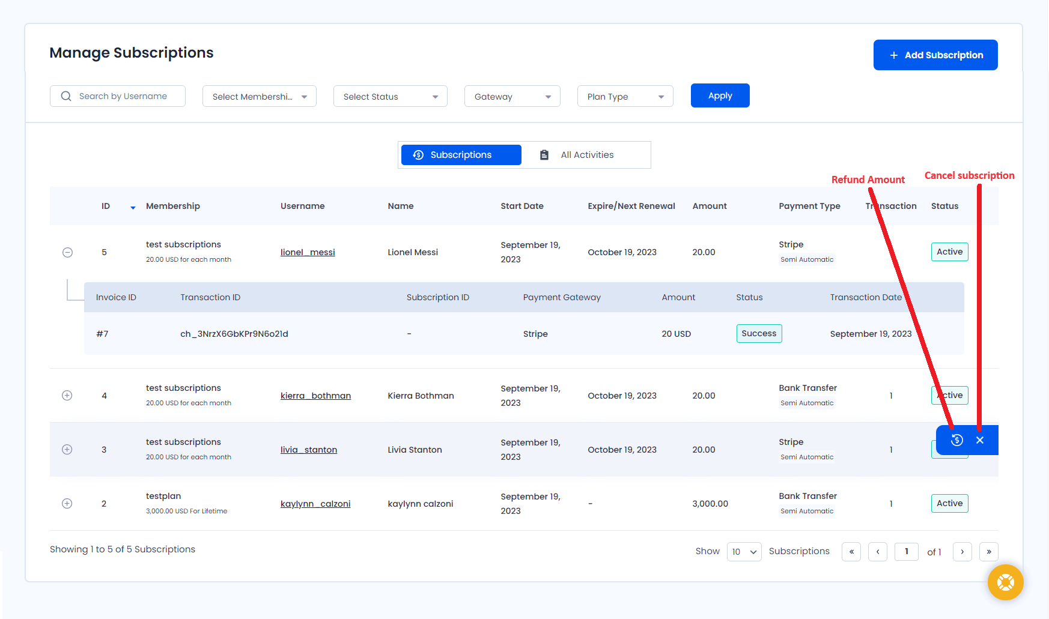Click the refund amount icon

point(957,440)
